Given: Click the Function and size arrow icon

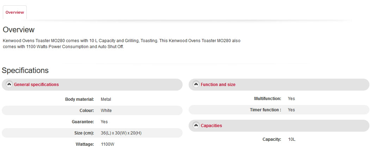Looking at the screenshot, I should click(x=196, y=84).
